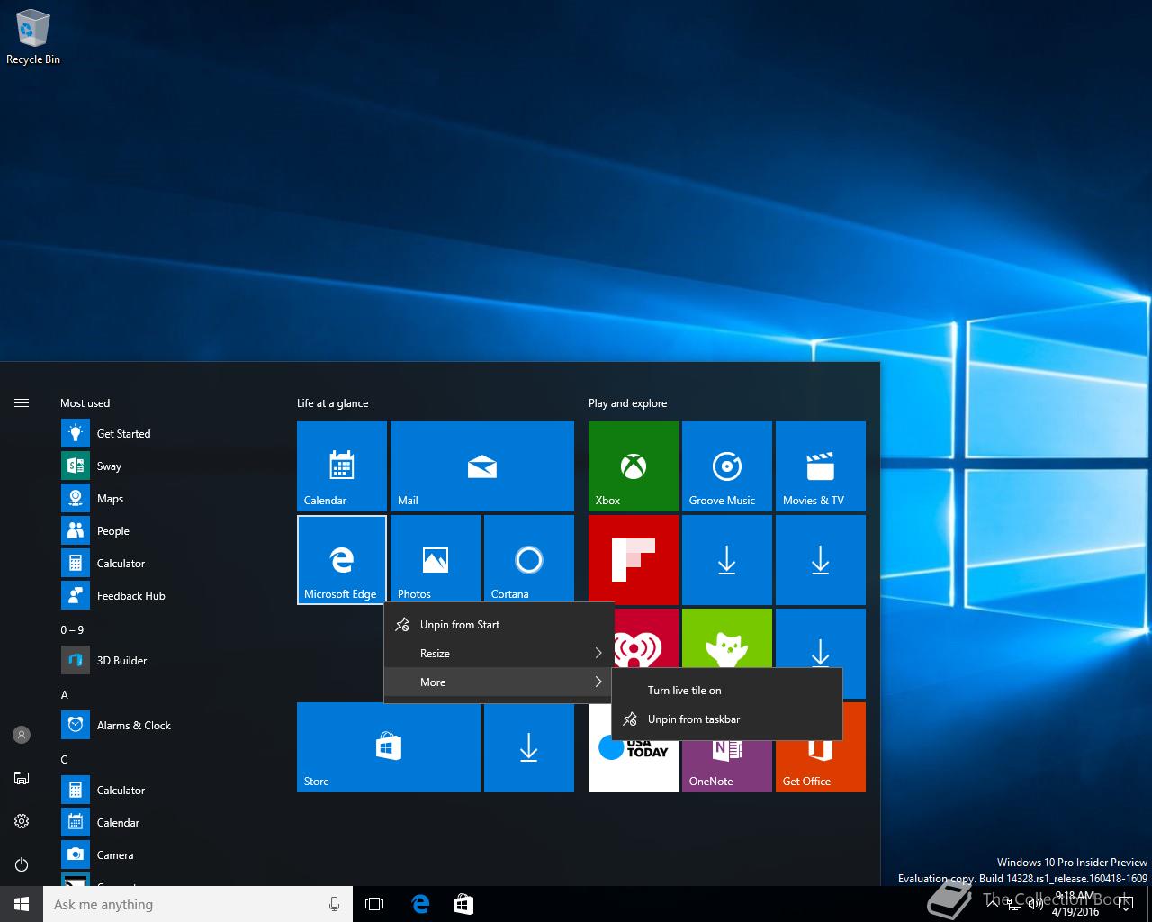Open File Explorer from Start sidebar
Screen dimensions: 1152x922
pos(22,778)
